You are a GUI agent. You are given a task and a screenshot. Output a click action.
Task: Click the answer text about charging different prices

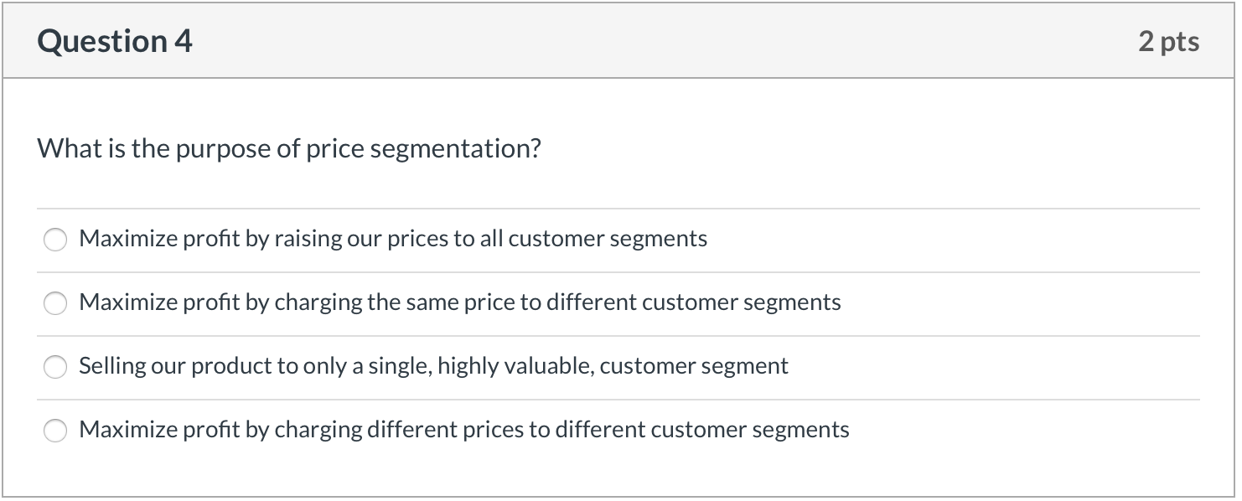pyautogui.click(x=463, y=430)
